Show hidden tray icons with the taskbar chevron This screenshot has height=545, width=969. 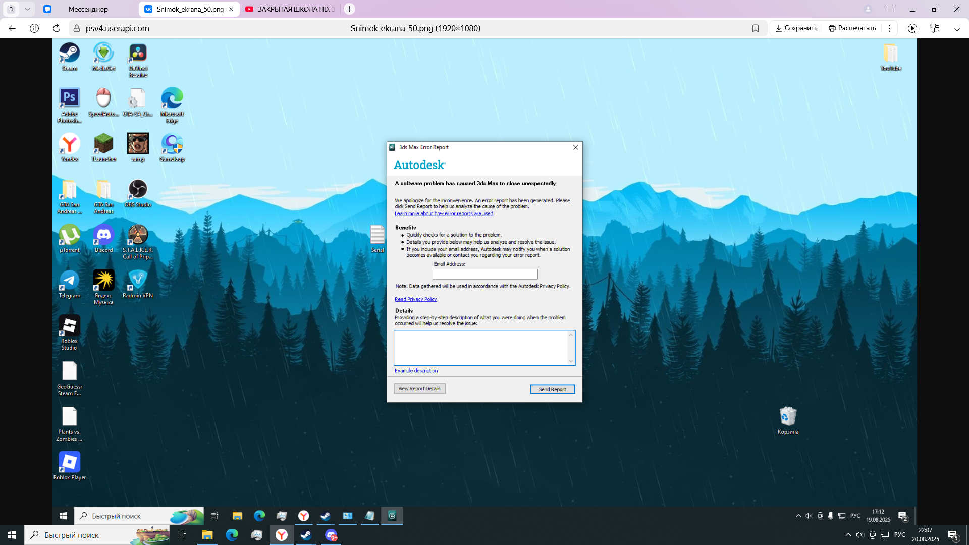click(x=848, y=535)
